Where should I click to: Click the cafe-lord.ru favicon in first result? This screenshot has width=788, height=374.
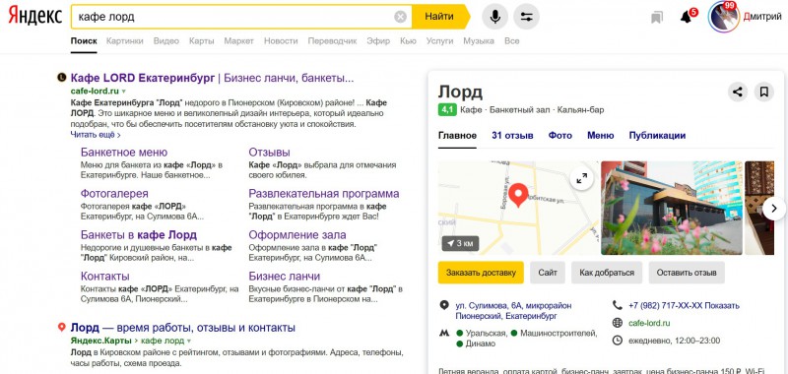[62, 78]
